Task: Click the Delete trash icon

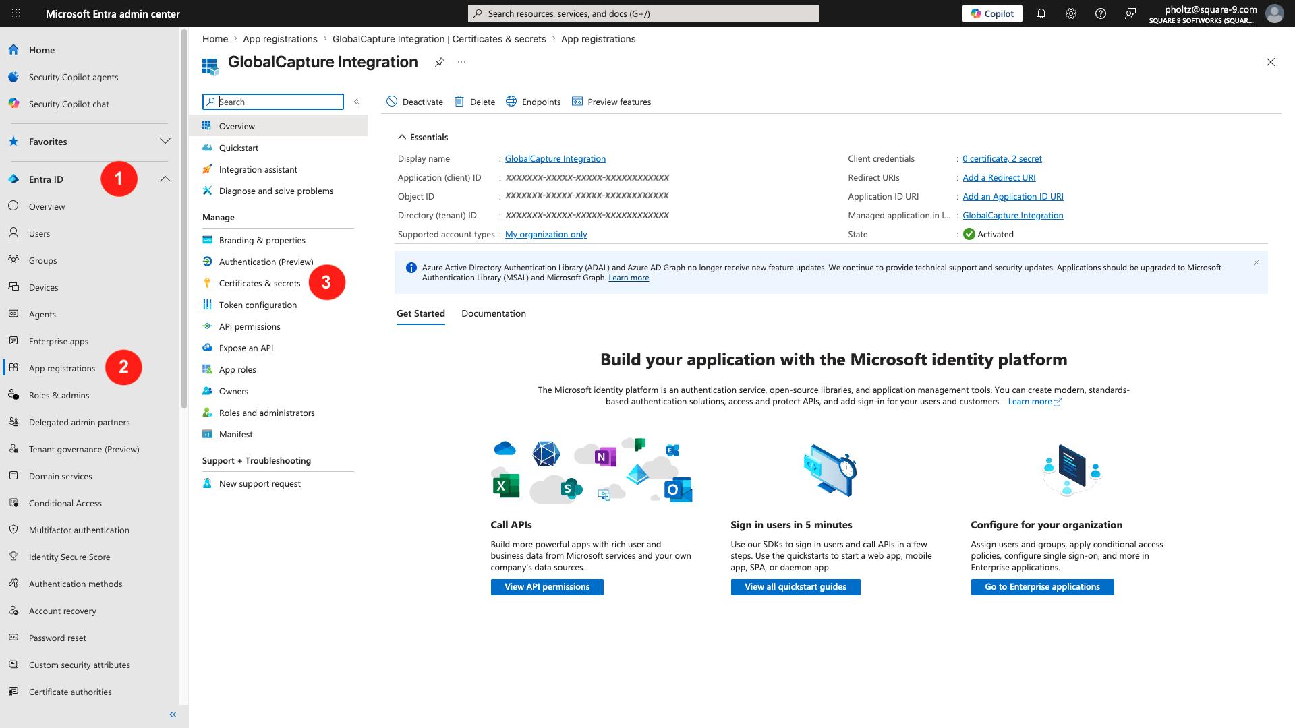Action: pyautogui.click(x=459, y=101)
